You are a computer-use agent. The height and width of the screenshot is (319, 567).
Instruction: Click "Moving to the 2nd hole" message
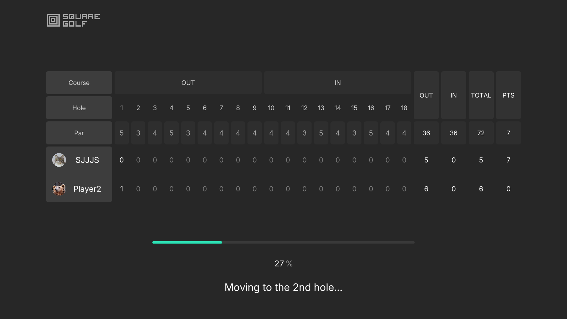click(283, 287)
